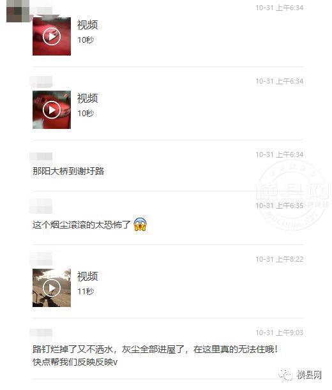Select message 这个烟尘滚滚的太恐怖了
The height and width of the screenshot is (390, 332).
coord(81,225)
